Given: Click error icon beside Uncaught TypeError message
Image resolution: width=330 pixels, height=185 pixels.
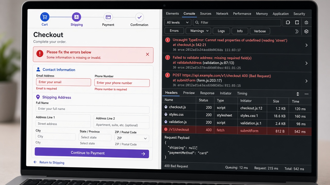Looking at the screenshot, I should coord(168,40).
